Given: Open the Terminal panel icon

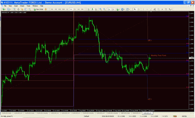Looking at the screenshot, I should tap(26, 9).
